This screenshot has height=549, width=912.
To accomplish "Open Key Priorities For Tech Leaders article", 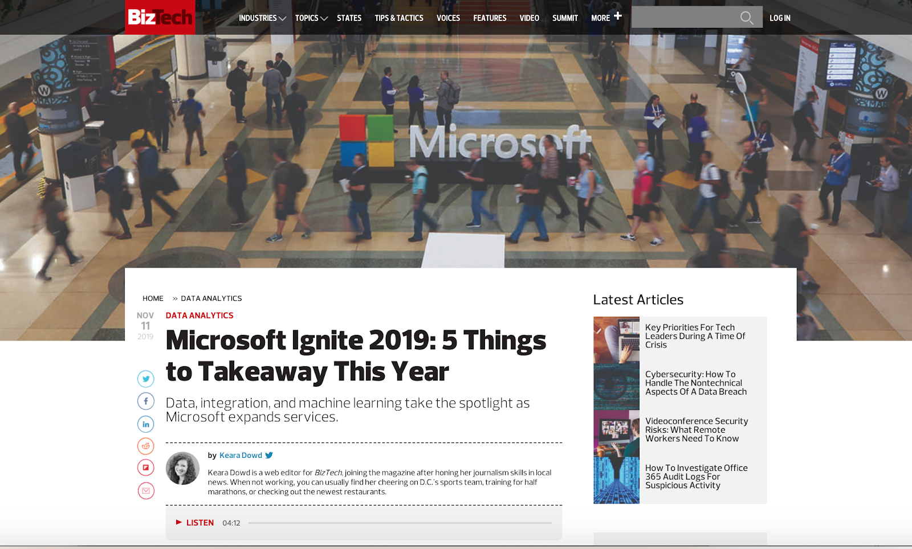I will [x=695, y=336].
